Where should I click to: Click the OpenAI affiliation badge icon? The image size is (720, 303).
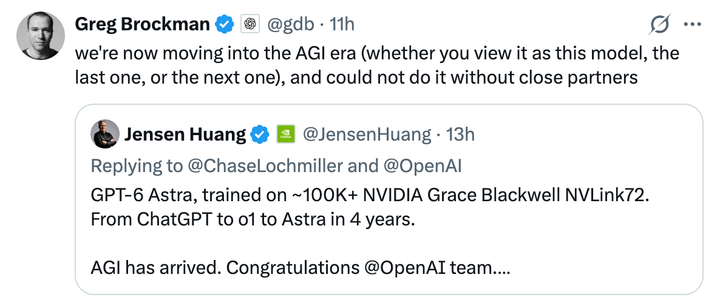(x=250, y=24)
